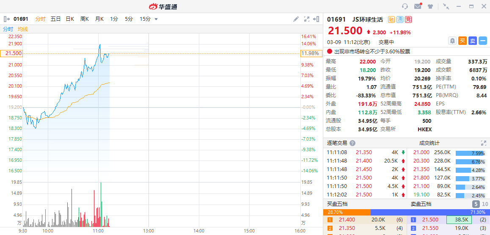
Task: Click the compress window arrows icon
Action: point(446,6)
